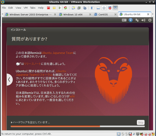
Task: Click the disconnected device icon beside the sound card
Action: [x=145, y=134]
